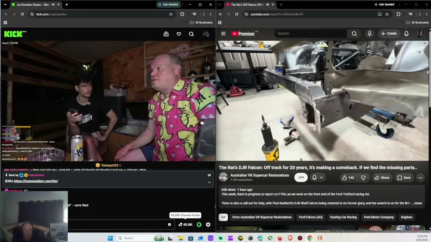
Task: Mute the Ice Poseidon Stream tab
Action: (53, 5)
